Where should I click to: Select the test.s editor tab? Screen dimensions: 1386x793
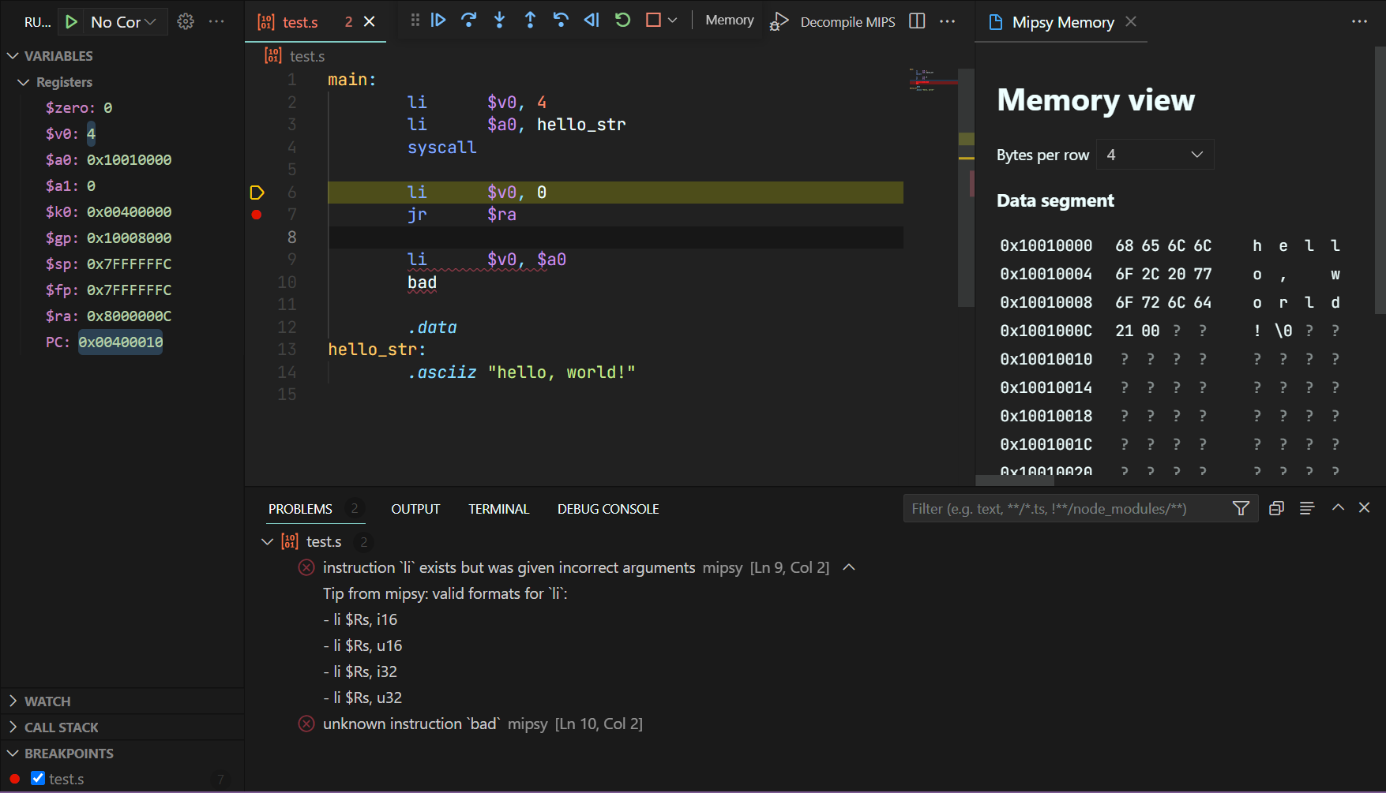[x=300, y=22]
